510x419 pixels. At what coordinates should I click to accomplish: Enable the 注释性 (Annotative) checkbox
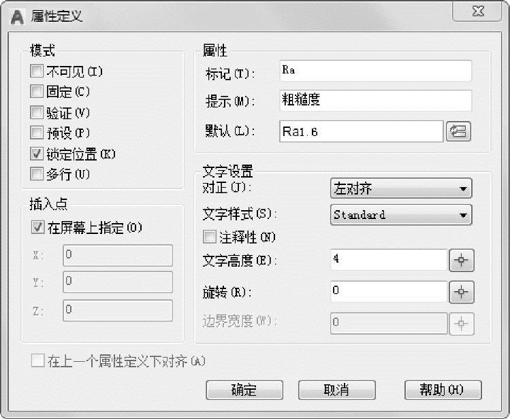(210, 237)
